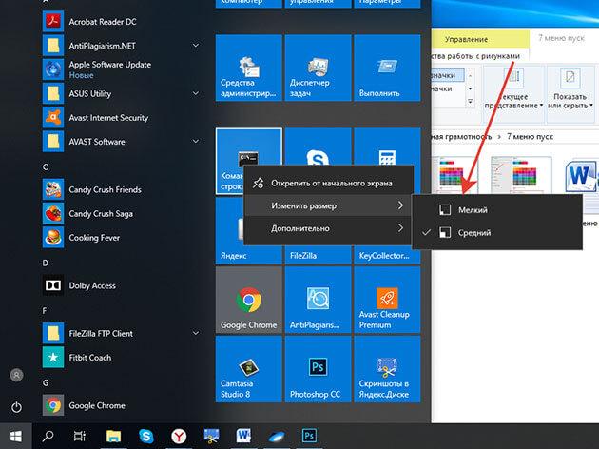This screenshot has width=599, height=449.
Task: Open the Выполнить tile
Action: tap(387, 68)
